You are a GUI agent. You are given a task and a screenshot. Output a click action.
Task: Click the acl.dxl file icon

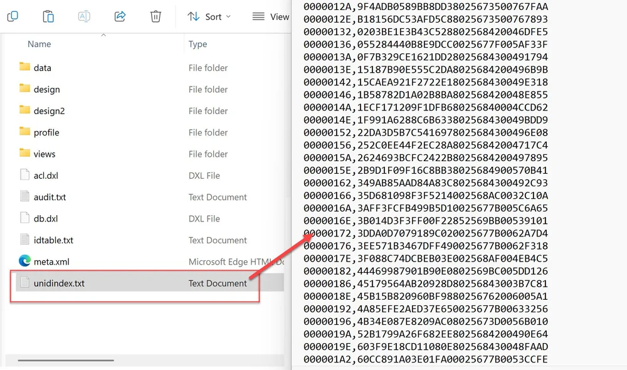click(25, 174)
